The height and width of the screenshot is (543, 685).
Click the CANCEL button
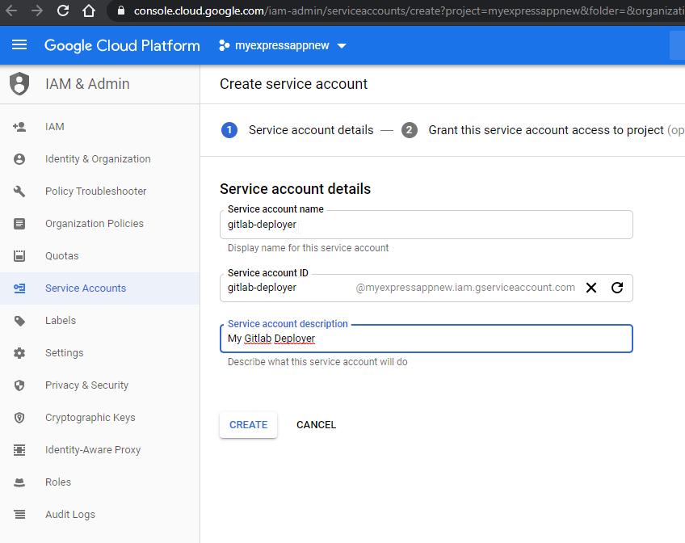pyautogui.click(x=317, y=425)
